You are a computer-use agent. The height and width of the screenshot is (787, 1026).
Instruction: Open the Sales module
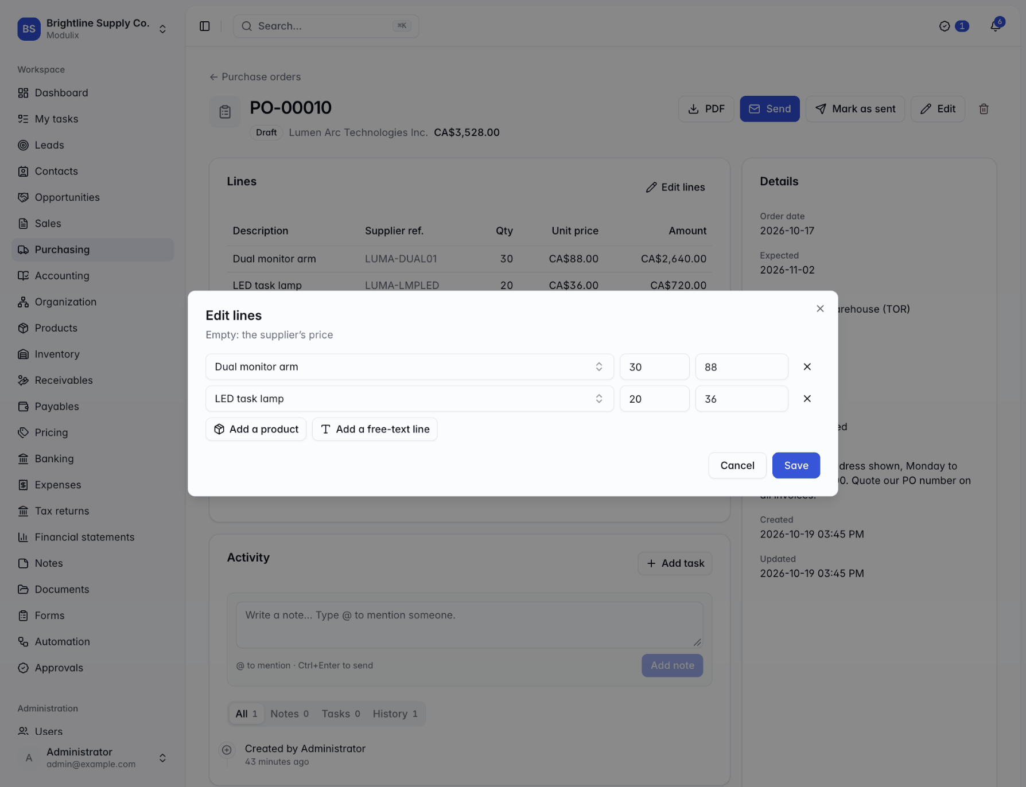92,223
